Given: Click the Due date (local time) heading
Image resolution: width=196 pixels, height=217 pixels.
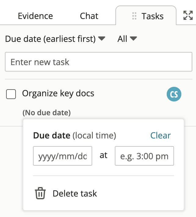Looking at the screenshot, I should click(74, 135).
